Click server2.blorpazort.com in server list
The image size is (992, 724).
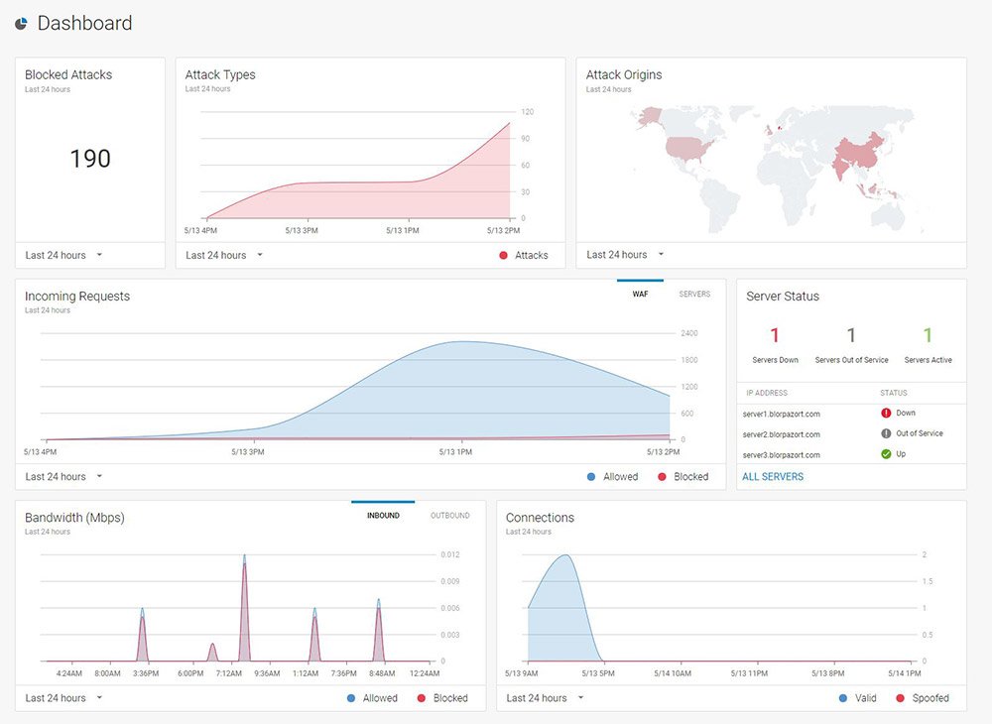(781, 434)
